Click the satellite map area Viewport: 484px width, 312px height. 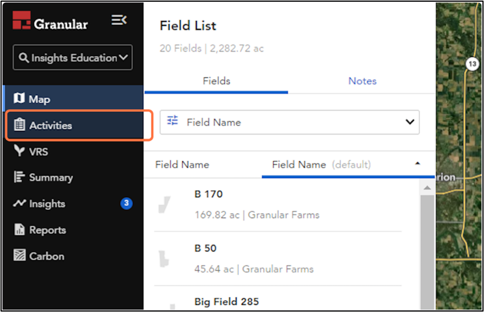click(458, 156)
